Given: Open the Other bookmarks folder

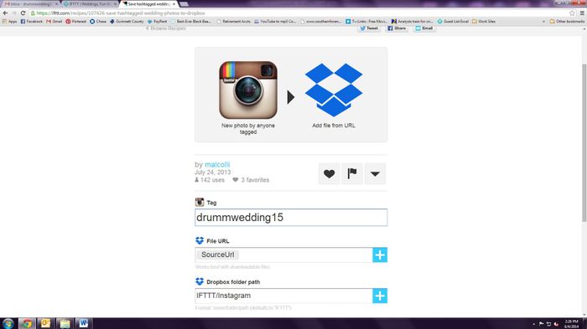Looking at the screenshot, I should coord(567,21).
